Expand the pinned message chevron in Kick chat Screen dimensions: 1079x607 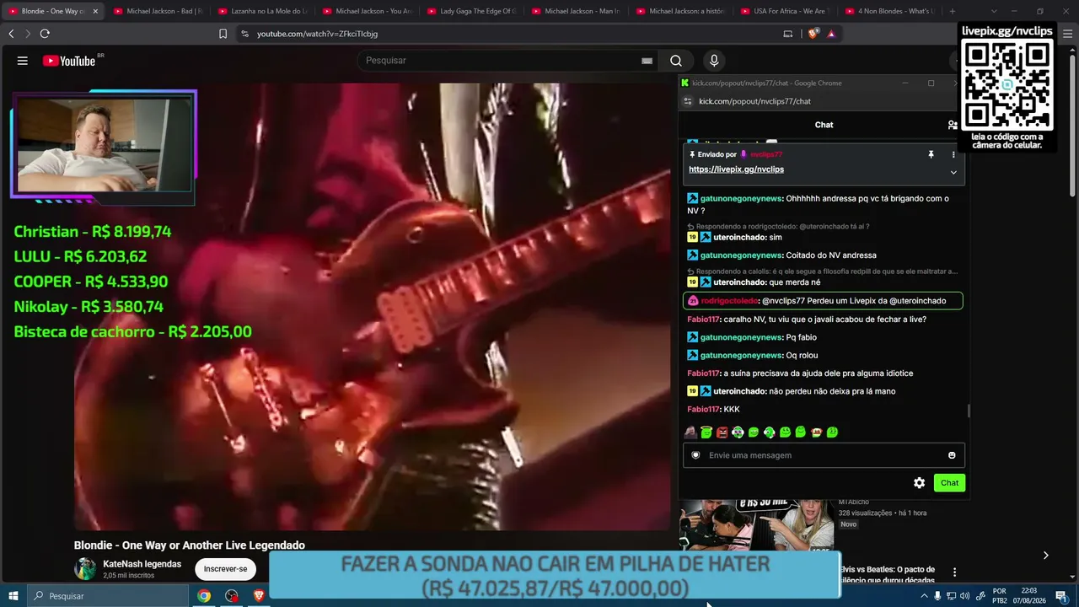pos(953,172)
